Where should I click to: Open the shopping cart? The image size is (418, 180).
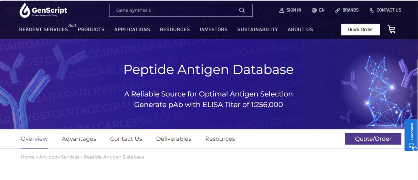point(391,29)
